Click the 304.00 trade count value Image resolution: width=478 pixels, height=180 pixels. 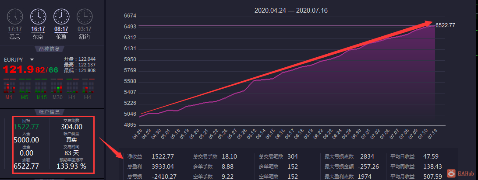click(72, 127)
